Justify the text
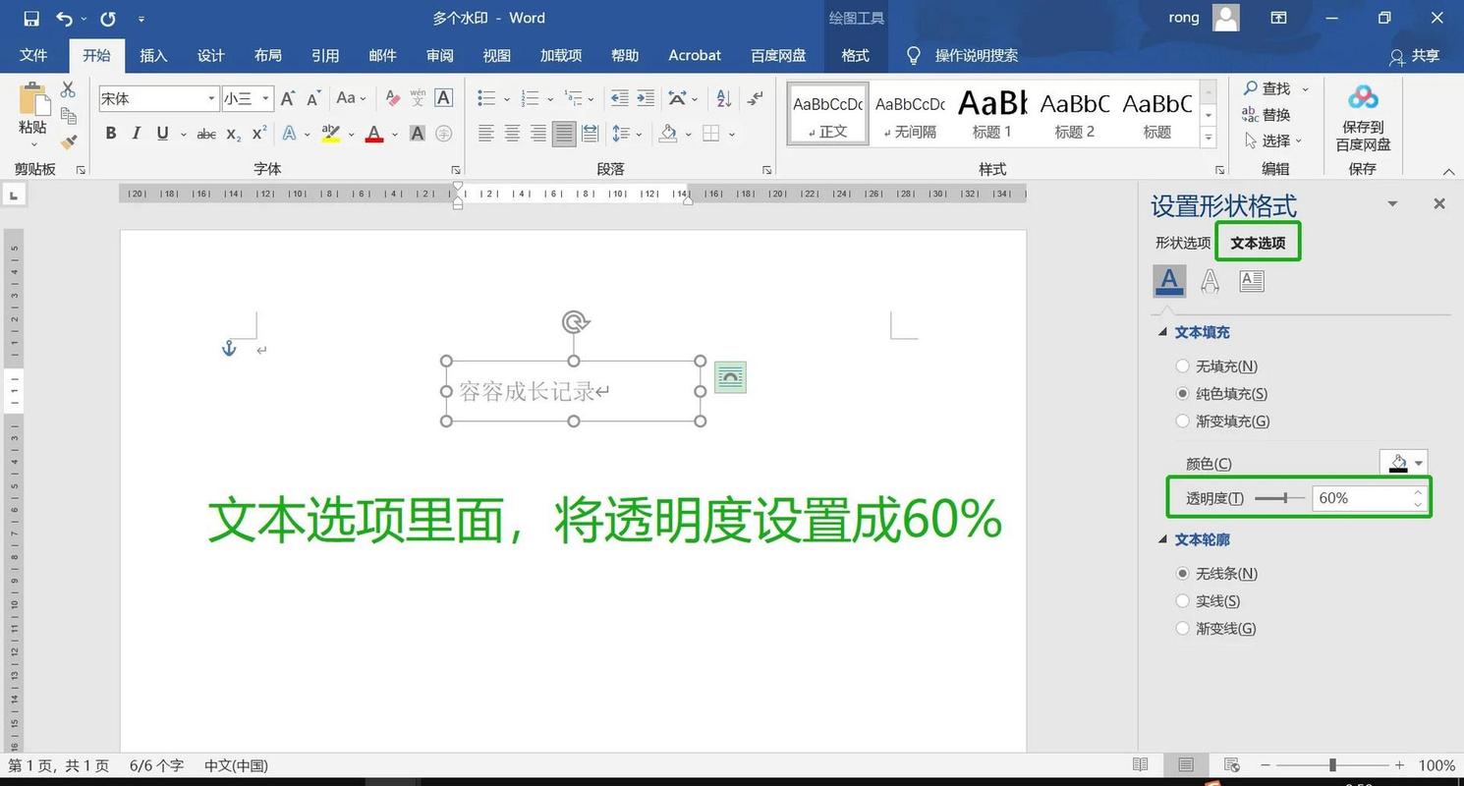Viewport: 1464px width, 786px height. coord(564,134)
